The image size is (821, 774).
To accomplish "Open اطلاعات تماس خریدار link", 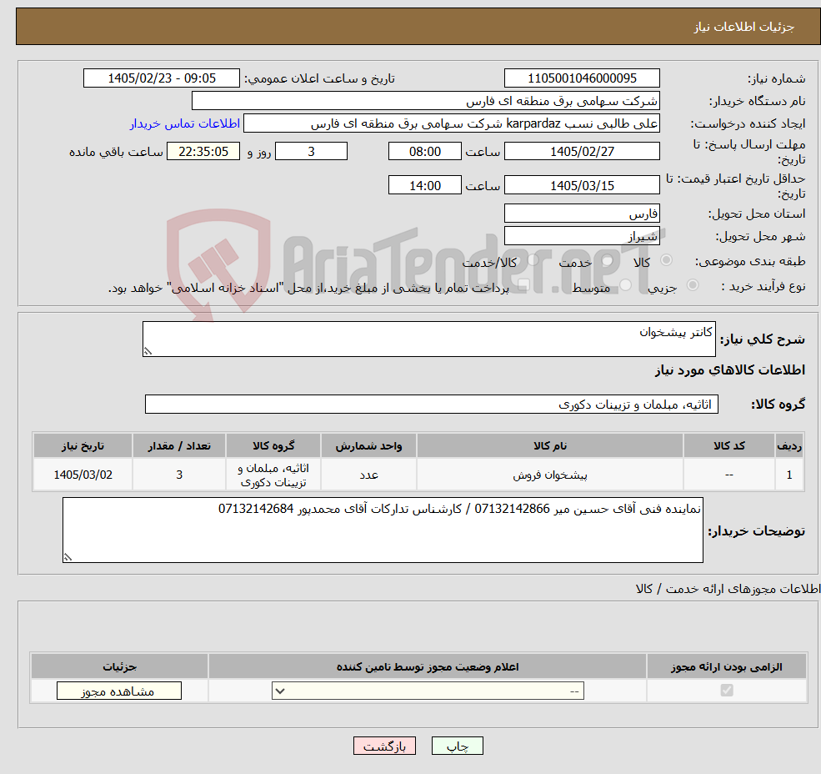I will point(185,123).
